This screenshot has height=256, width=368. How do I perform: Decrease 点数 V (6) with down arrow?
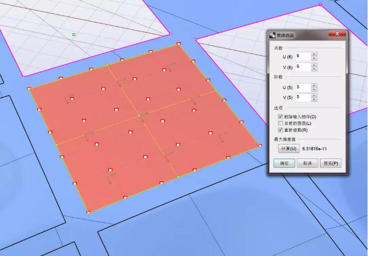(314, 69)
